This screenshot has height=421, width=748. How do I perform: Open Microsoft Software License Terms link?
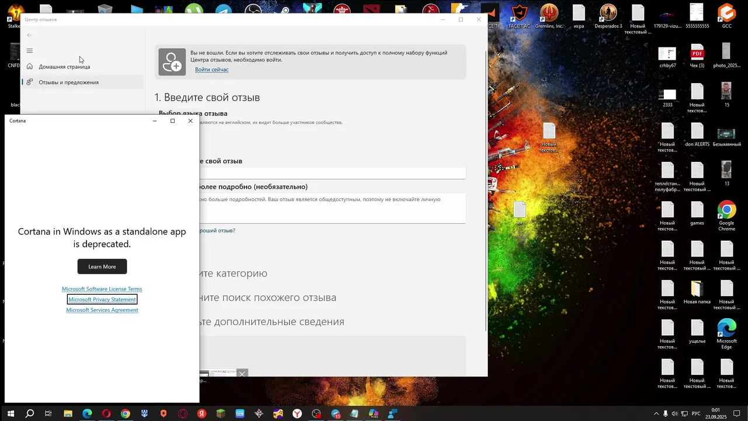click(102, 289)
